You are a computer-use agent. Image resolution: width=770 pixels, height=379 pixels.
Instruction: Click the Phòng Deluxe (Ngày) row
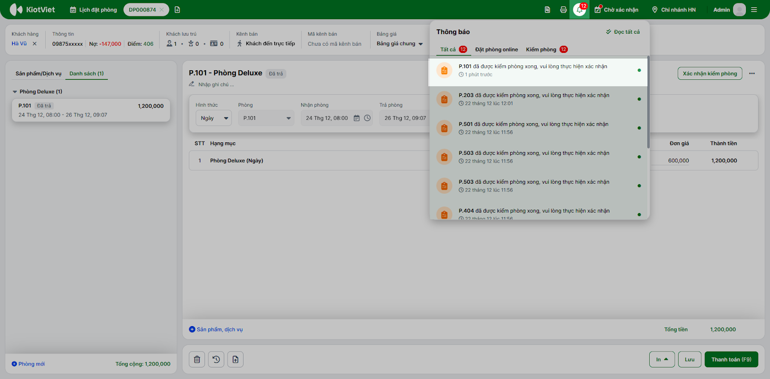click(x=474, y=161)
